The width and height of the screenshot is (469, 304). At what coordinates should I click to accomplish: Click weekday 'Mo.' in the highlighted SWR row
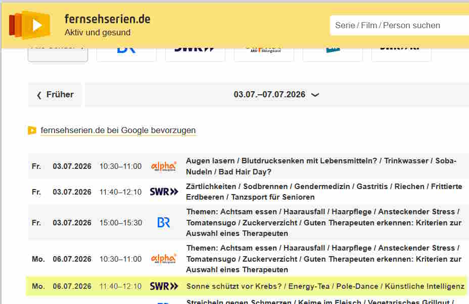coord(38,286)
